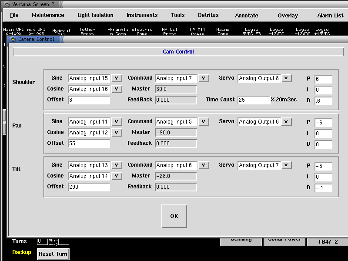Click the Shoulder Master value 30.0
This screenshot has height=261, width=348.
(x=176, y=89)
